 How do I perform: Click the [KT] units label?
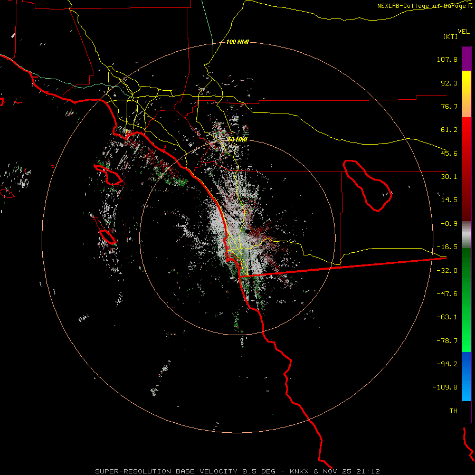pos(451,36)
